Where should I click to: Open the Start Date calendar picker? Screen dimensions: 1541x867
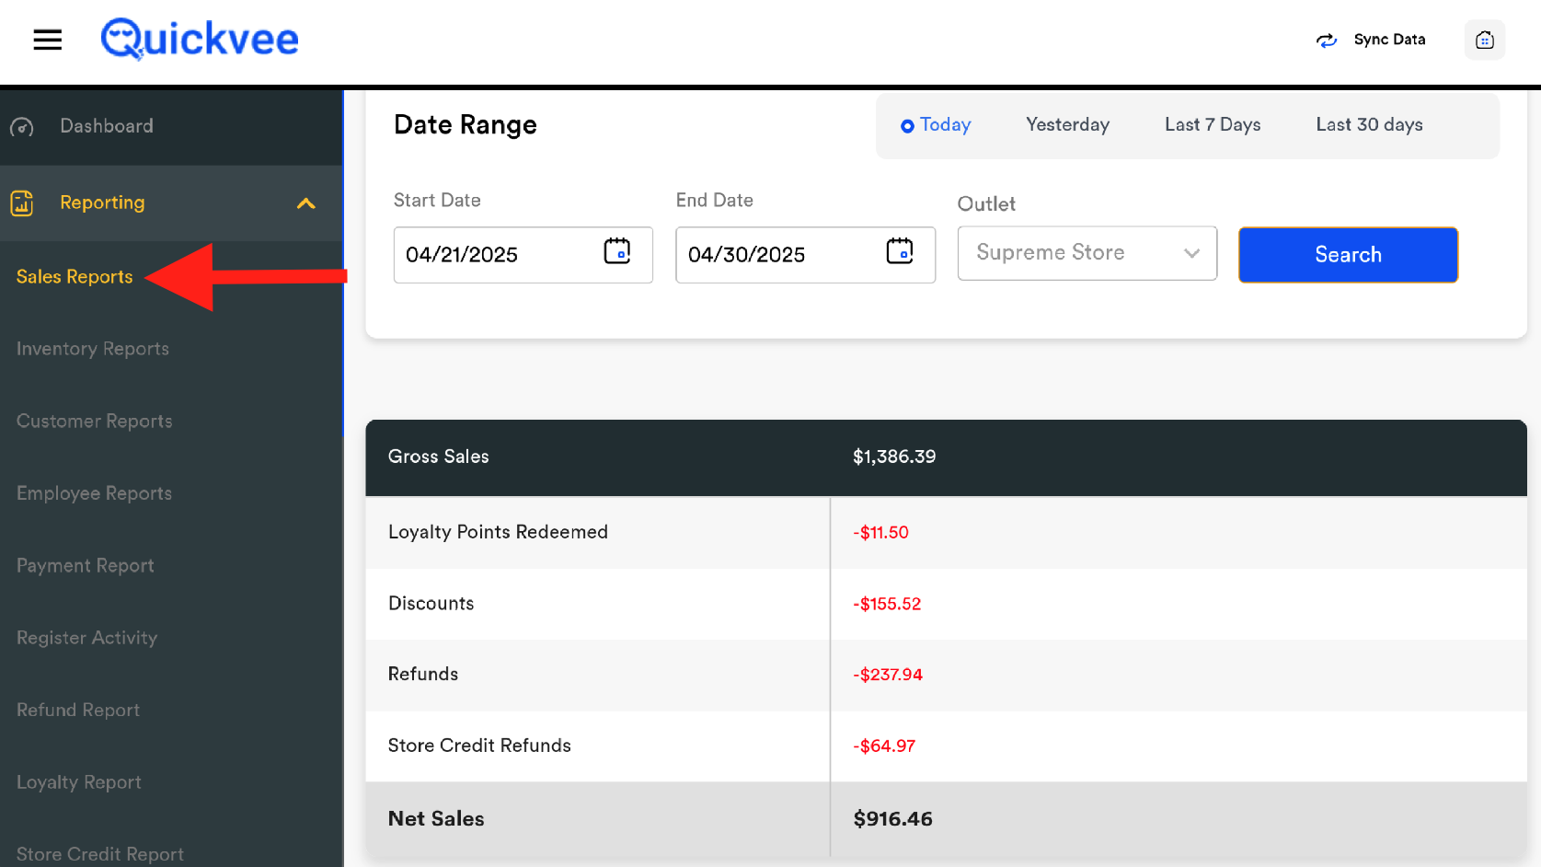(x=616, y=251)
